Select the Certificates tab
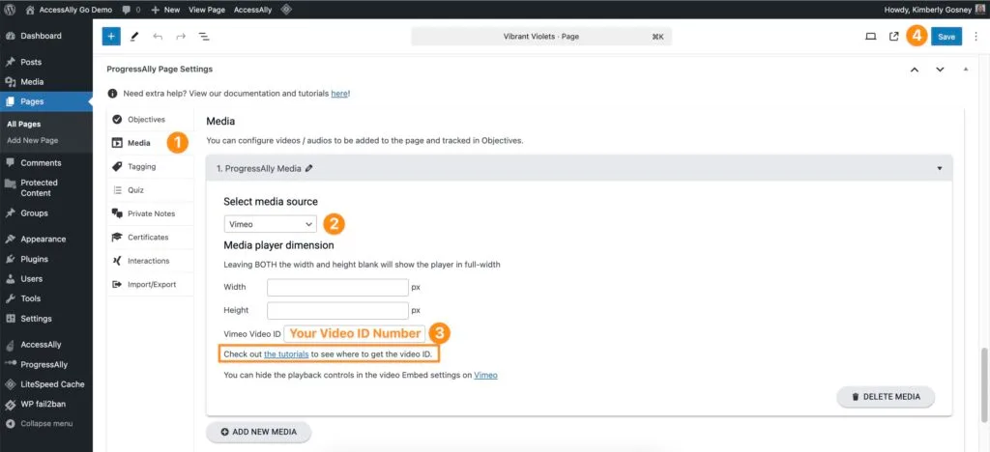990x452 pixels. point(147,237)
